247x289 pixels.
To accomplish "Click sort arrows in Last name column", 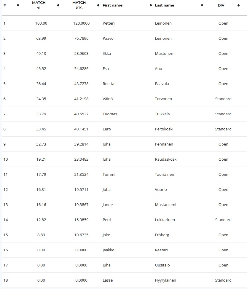I will click(x=202, y=5).
